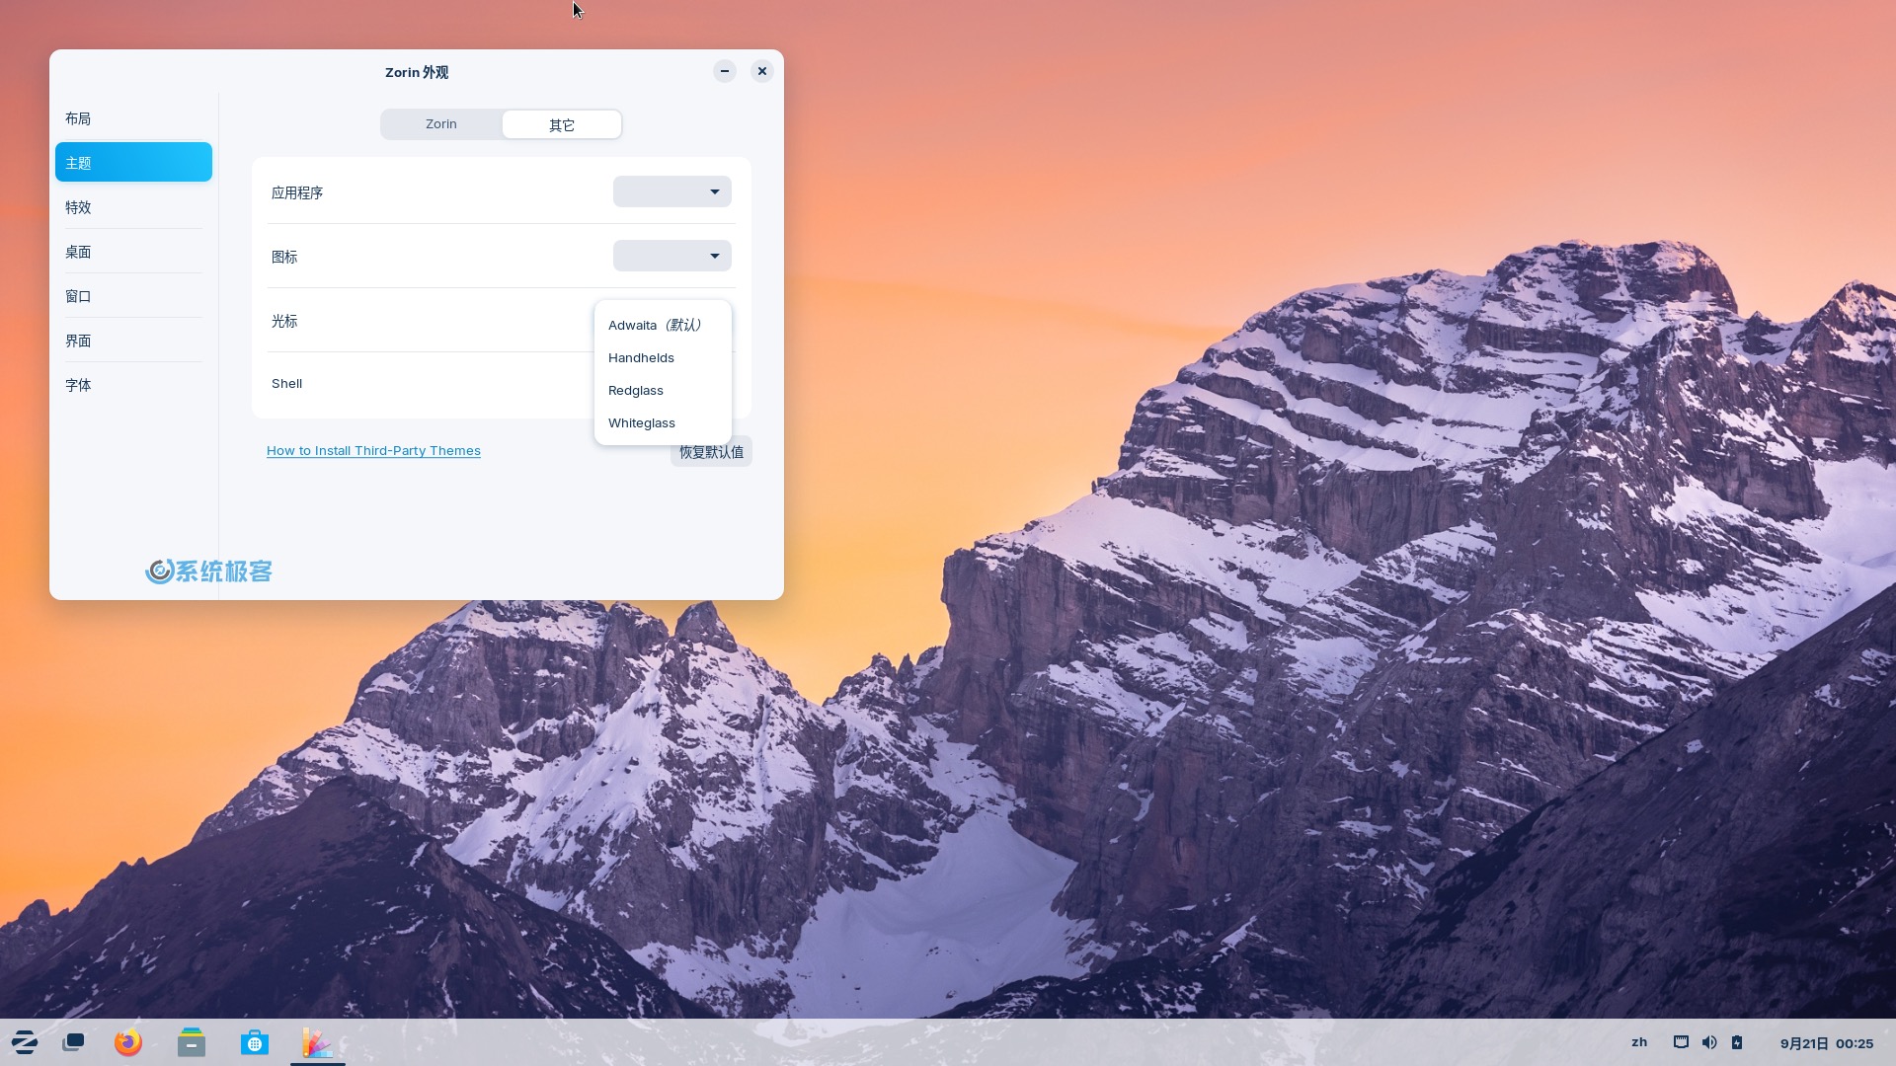Expand the 图标 theme dropdown
The height and width of the screenshot is (1066, 1896).
[672, 256]
